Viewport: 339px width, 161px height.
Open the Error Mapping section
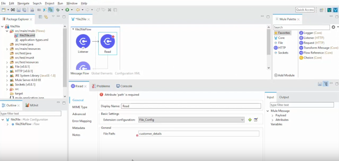(x=82, y=121)
